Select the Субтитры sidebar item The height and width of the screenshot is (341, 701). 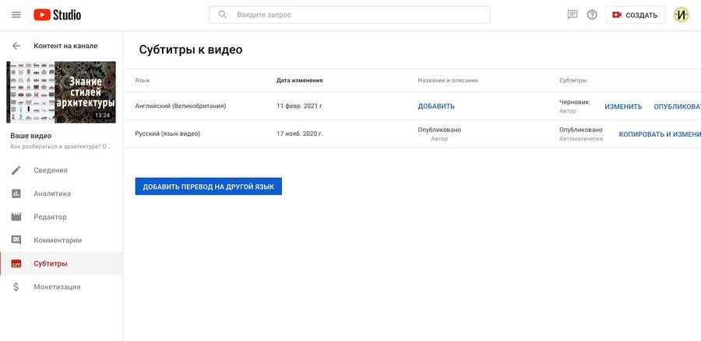point(50,263)
